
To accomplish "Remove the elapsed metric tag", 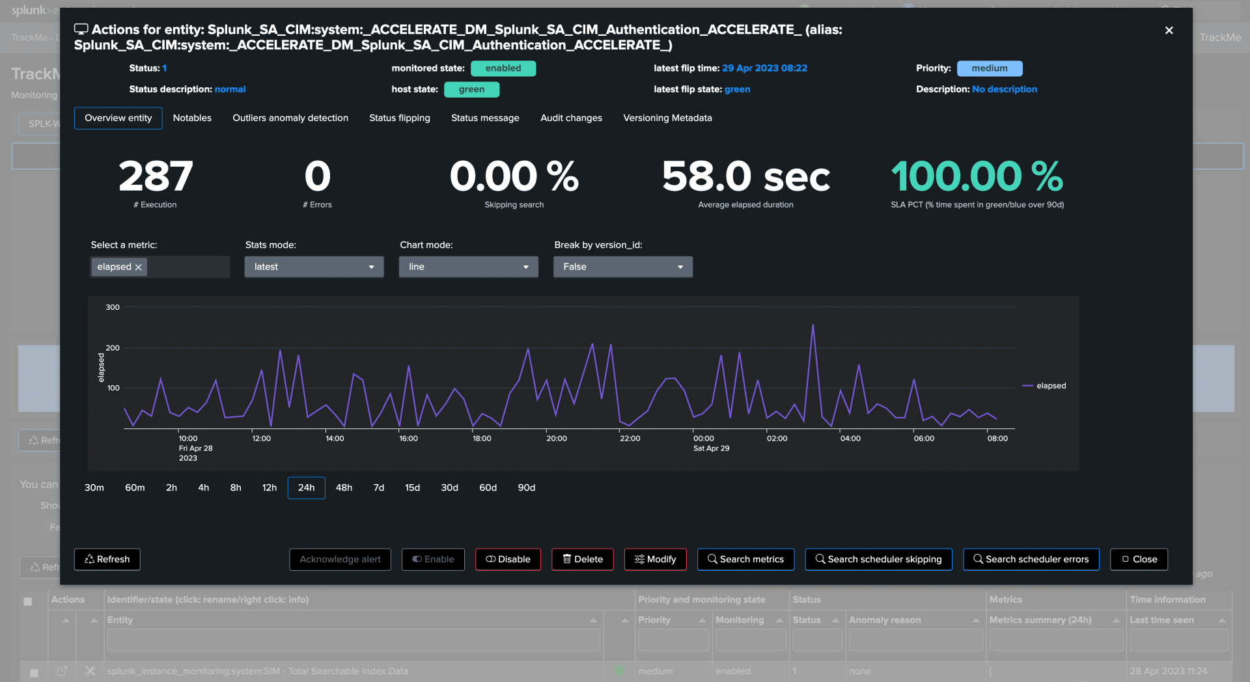I will pyautogui.click(x=138, y=267).
